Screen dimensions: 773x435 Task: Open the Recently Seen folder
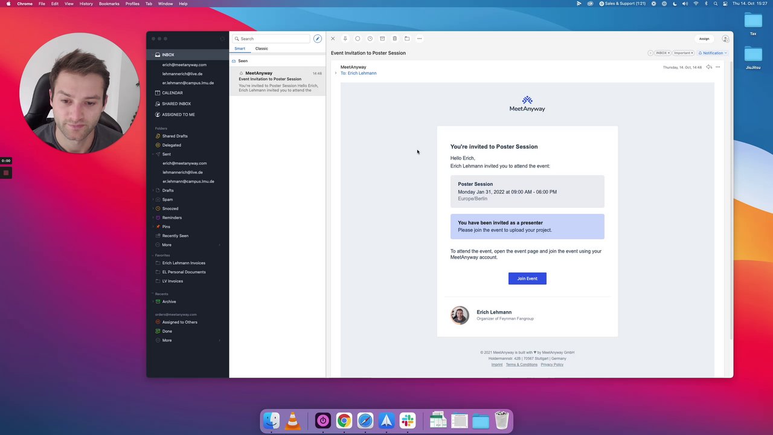pos(175,236)
